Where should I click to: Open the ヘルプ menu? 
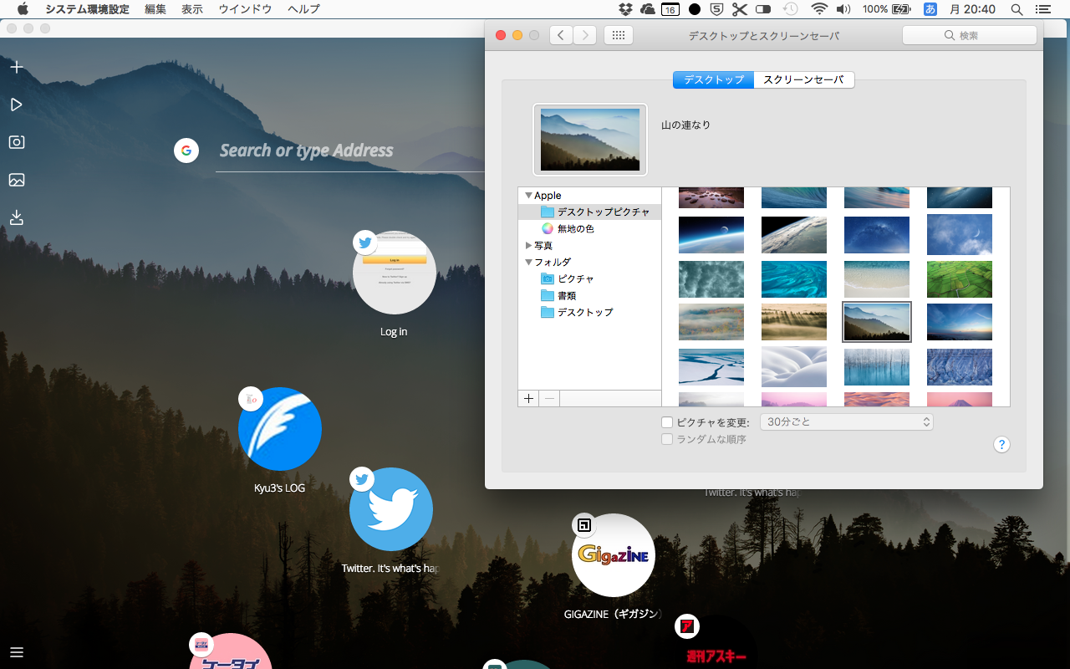tap(303, 9)
